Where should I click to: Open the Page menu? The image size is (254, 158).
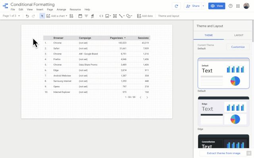50,9
